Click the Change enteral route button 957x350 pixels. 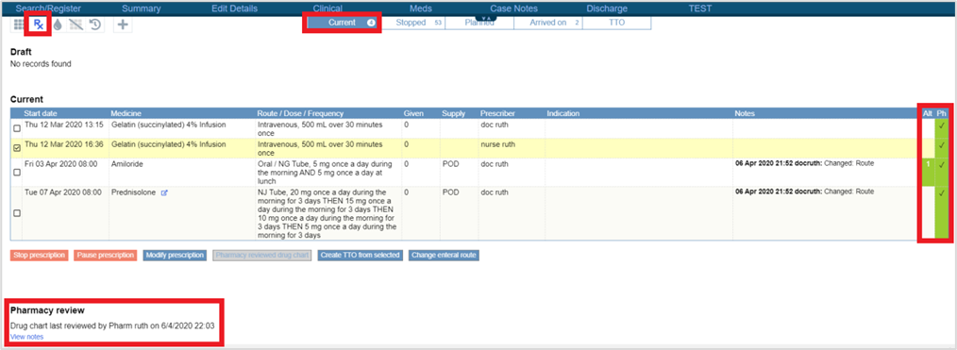pyautogui.click(x=445, y=255)
